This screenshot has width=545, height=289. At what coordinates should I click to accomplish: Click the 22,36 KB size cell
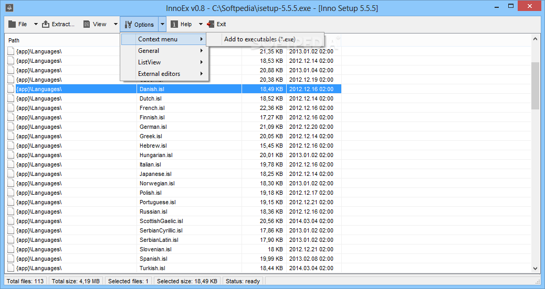coord(271,108)
